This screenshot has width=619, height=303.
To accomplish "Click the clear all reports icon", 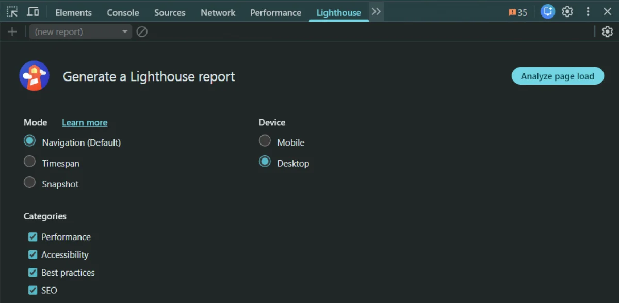I will (x=142, y=32).
